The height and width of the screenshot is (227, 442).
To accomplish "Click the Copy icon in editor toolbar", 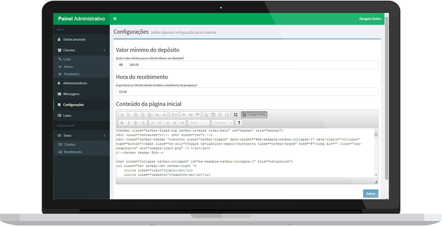I will (x=128, y=115).
